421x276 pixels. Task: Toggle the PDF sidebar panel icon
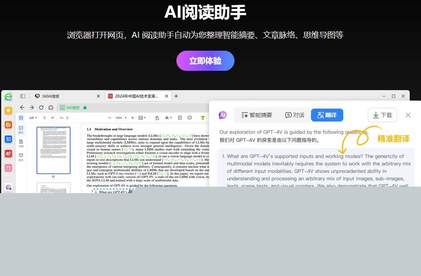point(21,118)
